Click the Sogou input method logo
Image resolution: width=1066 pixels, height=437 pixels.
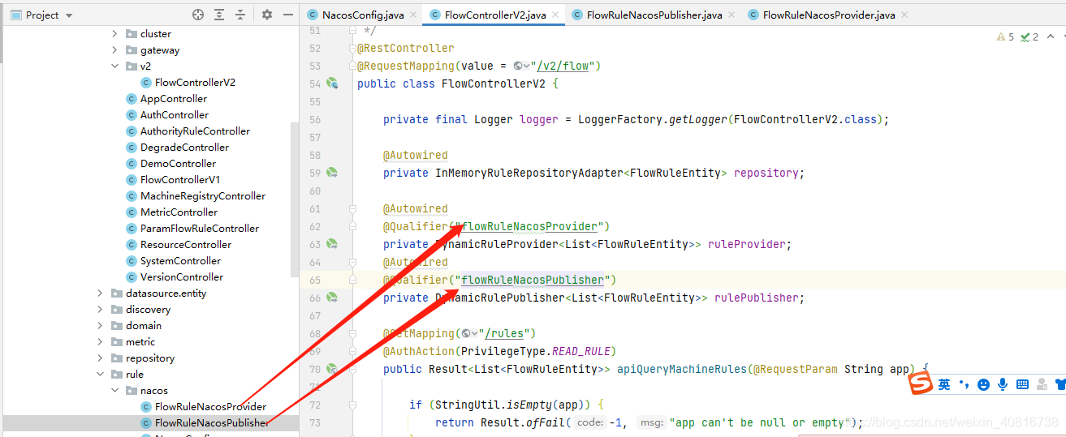(920, 384)
